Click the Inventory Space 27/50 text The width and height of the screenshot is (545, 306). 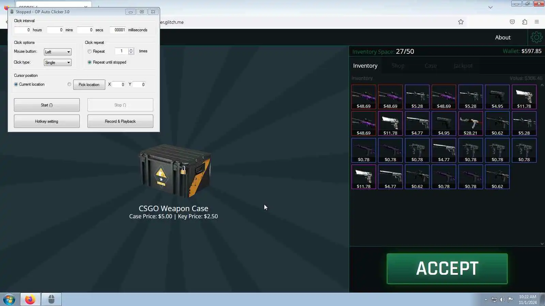tap(383, 51)
